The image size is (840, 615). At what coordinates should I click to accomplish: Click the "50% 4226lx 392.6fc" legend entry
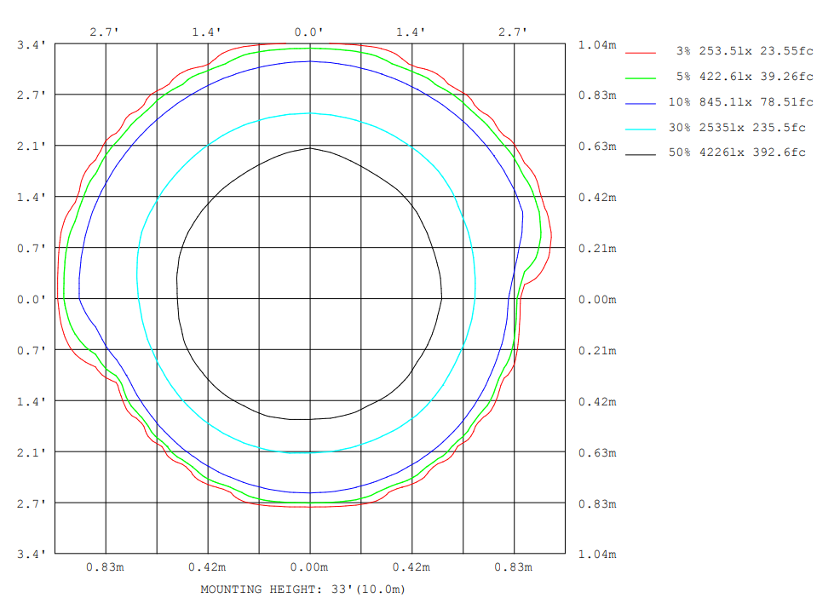737,153
